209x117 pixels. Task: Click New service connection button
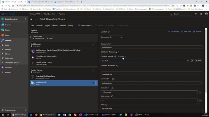tap(199, 61)
